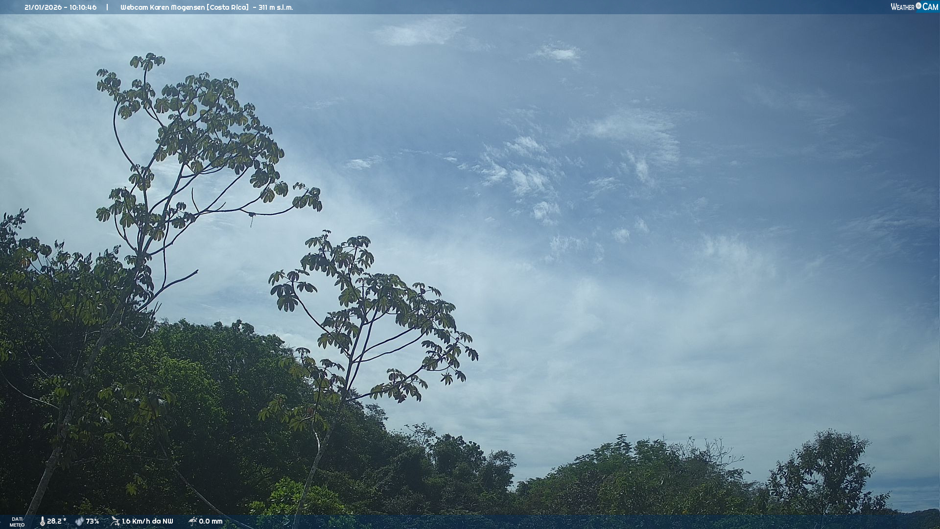Click the Costa Rica location text
This screenshot has height=529, width=940.
pyautogui.click(x=228, y=7)
